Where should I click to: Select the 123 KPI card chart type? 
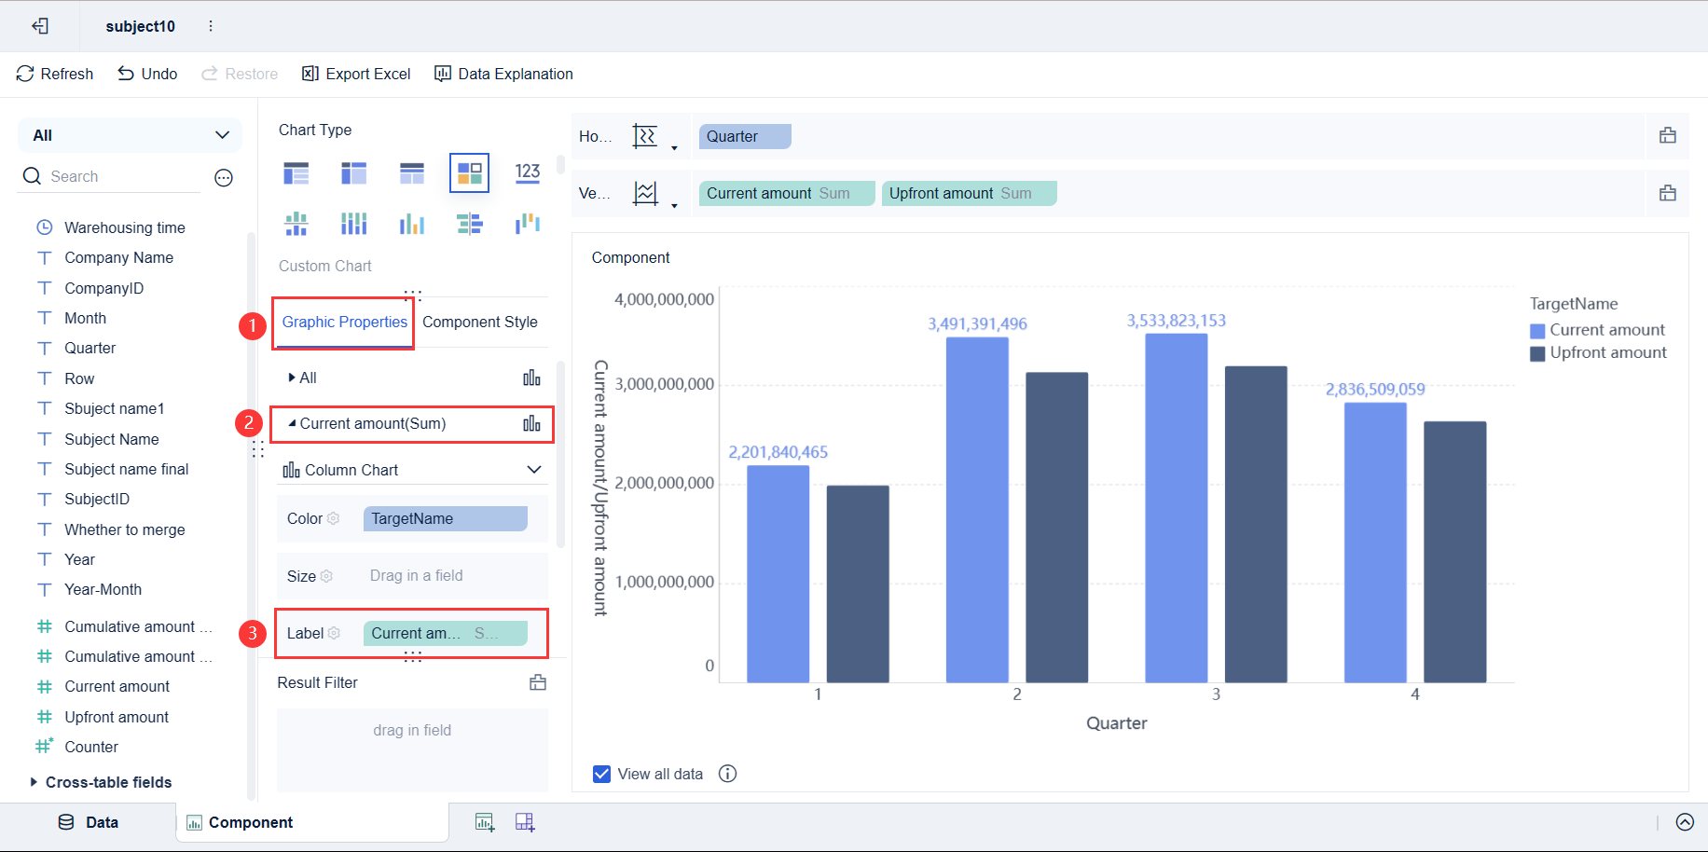528,172
